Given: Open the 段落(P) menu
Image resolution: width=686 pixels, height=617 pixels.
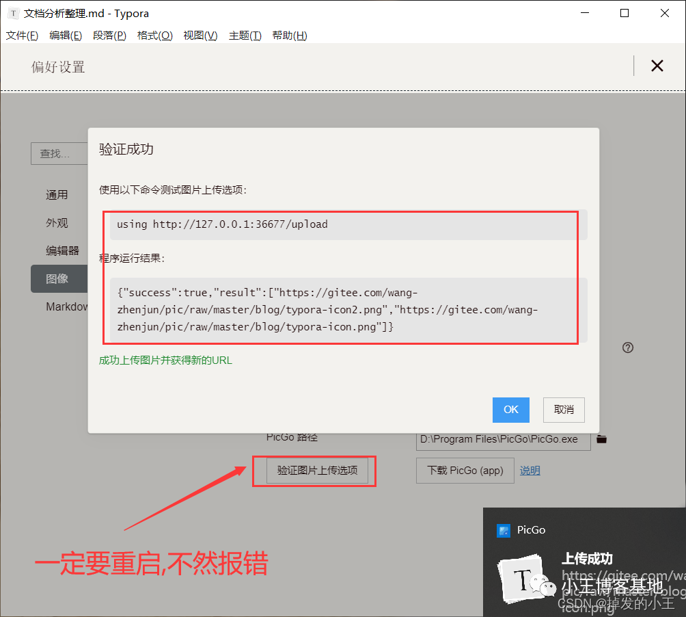Looking at the screenshot, I should tap(109, 36).
